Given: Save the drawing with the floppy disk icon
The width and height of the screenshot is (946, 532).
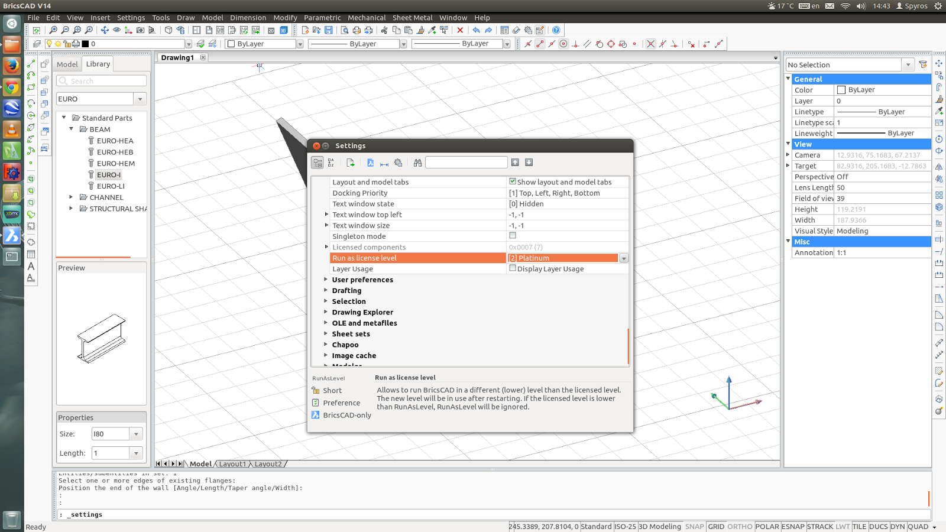Looking at the screenshot, I should pos(329,30).
